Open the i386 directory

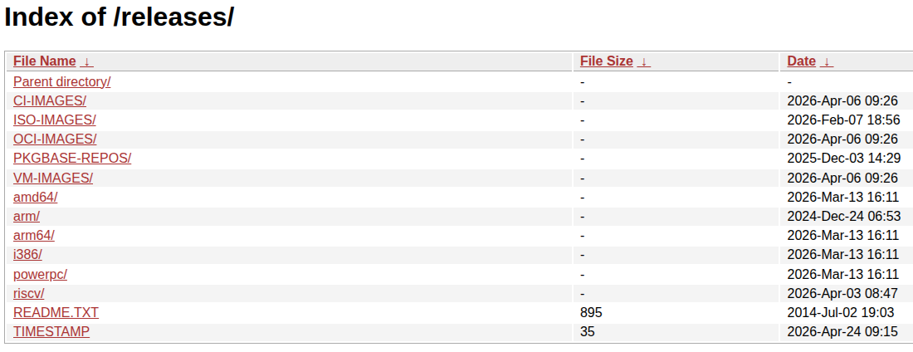pos(27,254)
